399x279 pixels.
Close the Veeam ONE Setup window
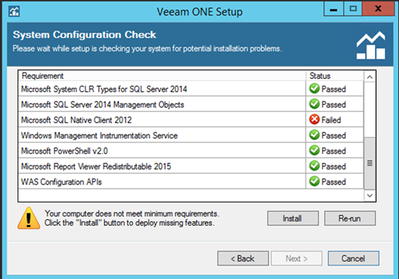(x=378, y=8)
